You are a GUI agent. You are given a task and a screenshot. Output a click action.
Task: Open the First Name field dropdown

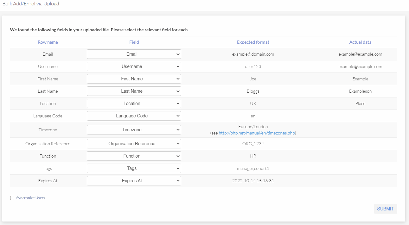[134, 78]
